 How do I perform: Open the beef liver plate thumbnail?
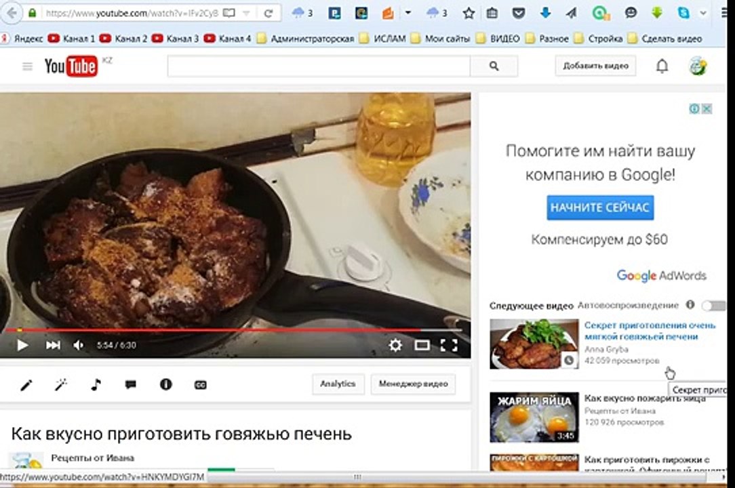(534, 344)
